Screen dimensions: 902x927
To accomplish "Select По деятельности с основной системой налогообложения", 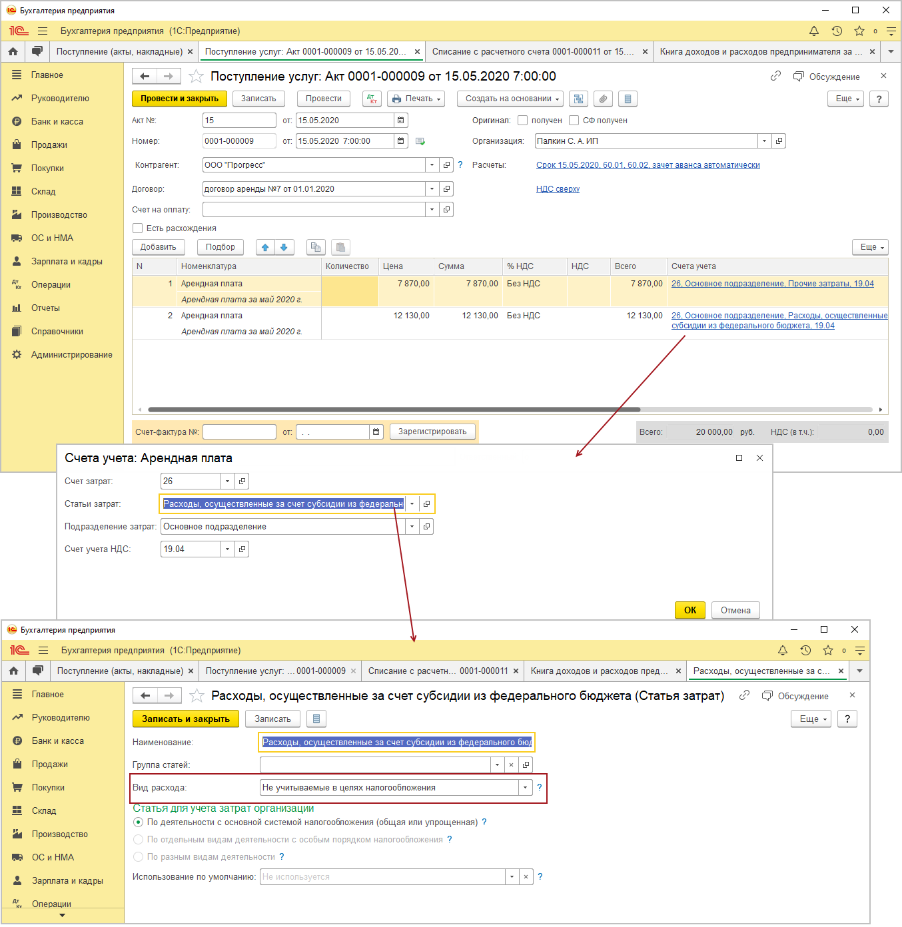I will pos(139,822).
